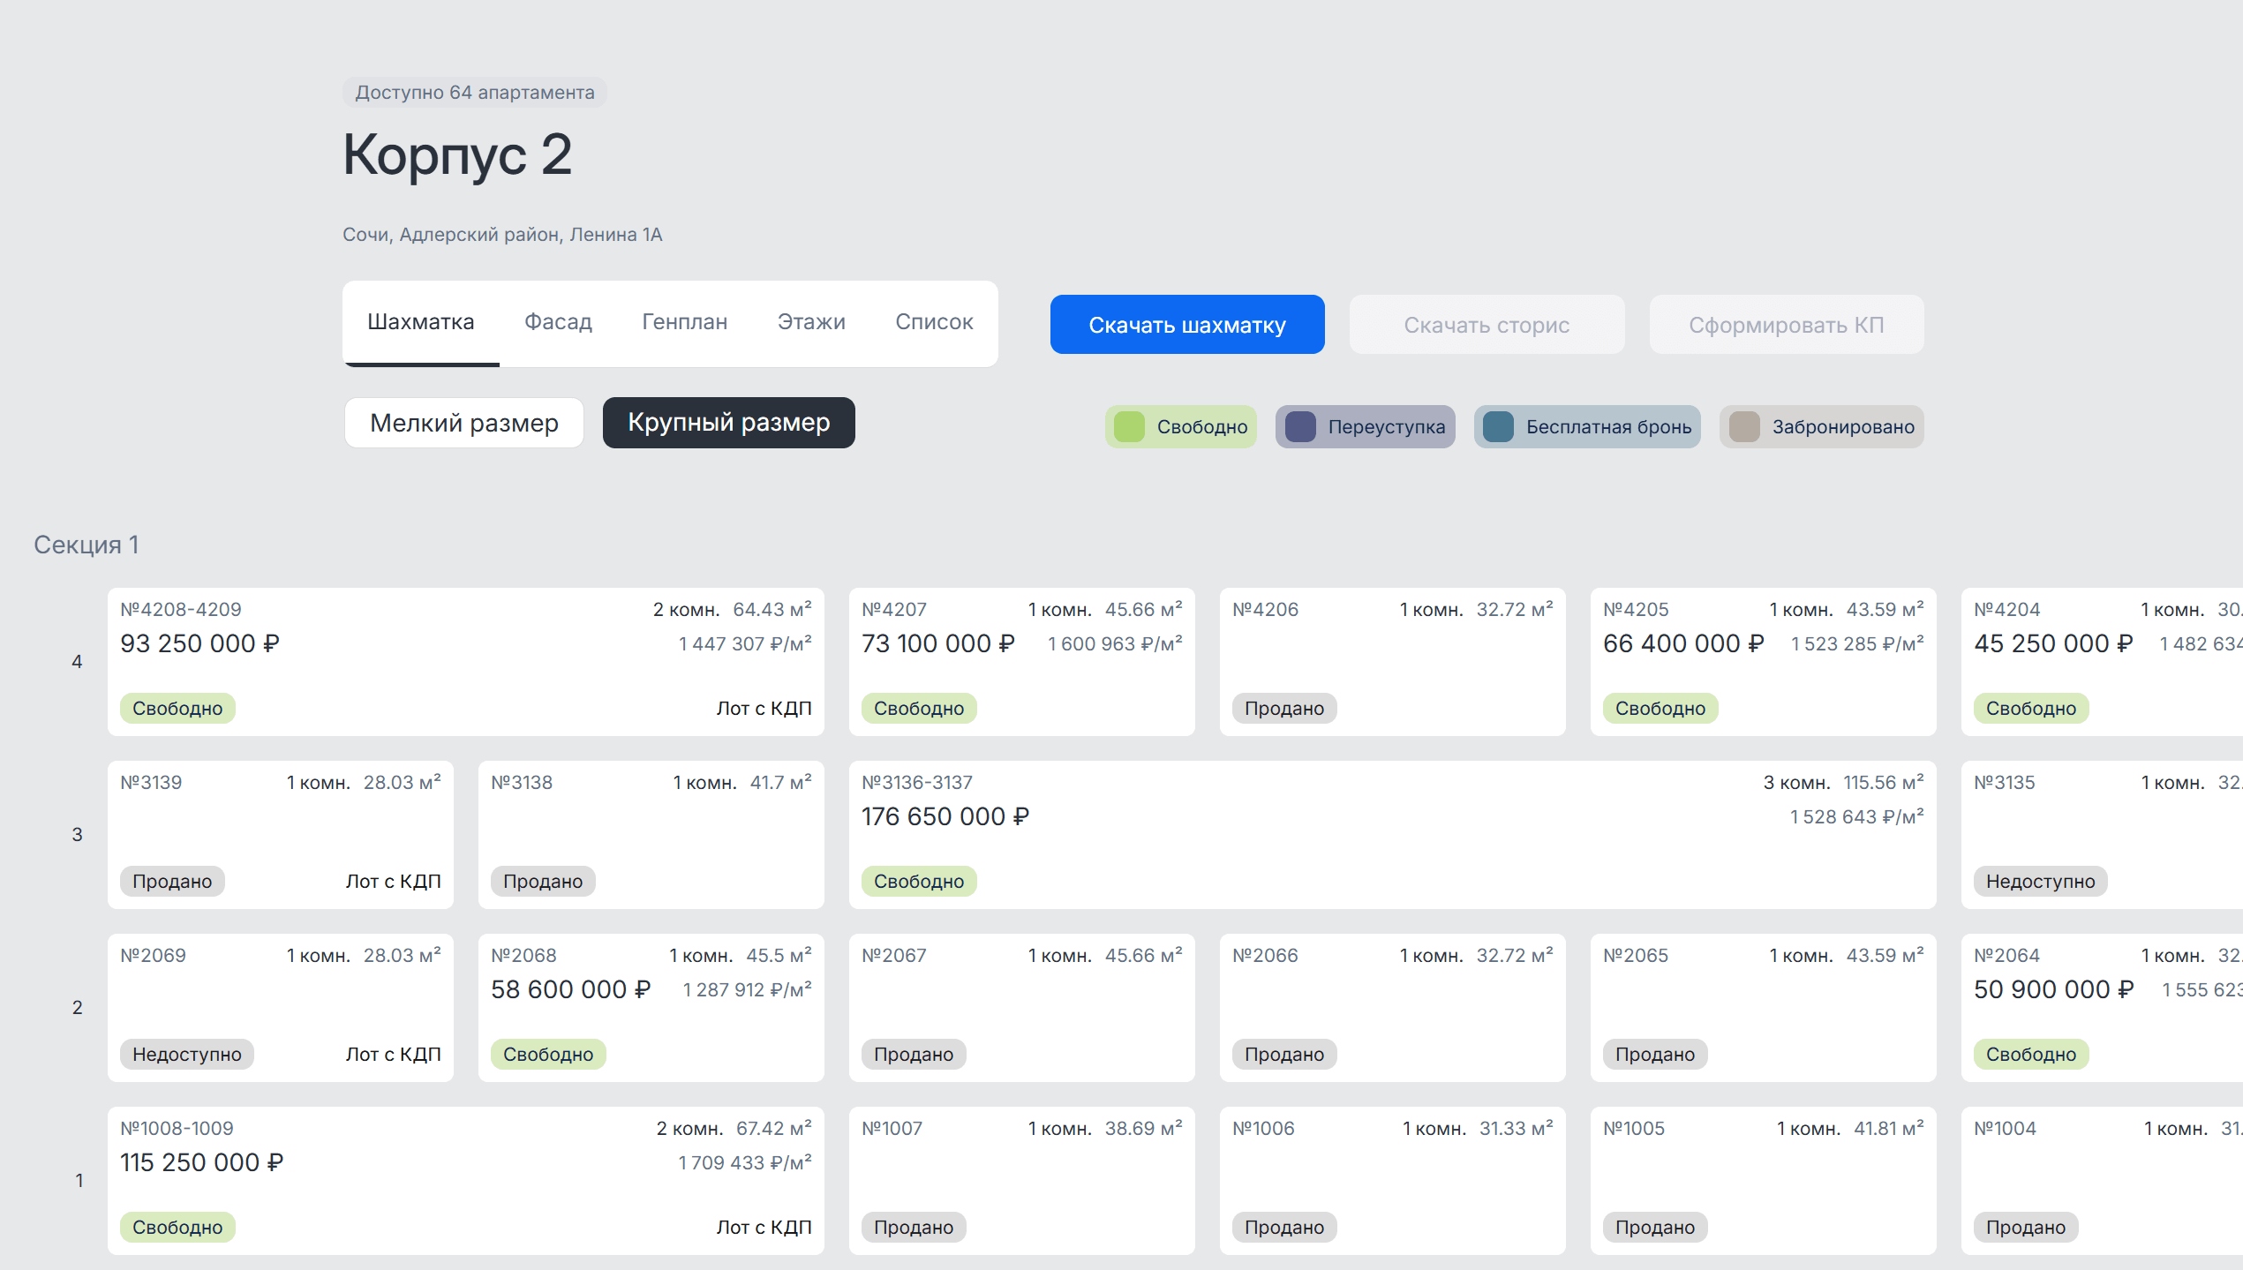Open sold apartment card №1004

pyautogui.click(x=2103, y=1181)
